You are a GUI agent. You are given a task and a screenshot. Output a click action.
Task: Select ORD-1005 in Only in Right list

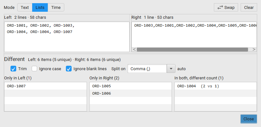click(x=131, y=86)
